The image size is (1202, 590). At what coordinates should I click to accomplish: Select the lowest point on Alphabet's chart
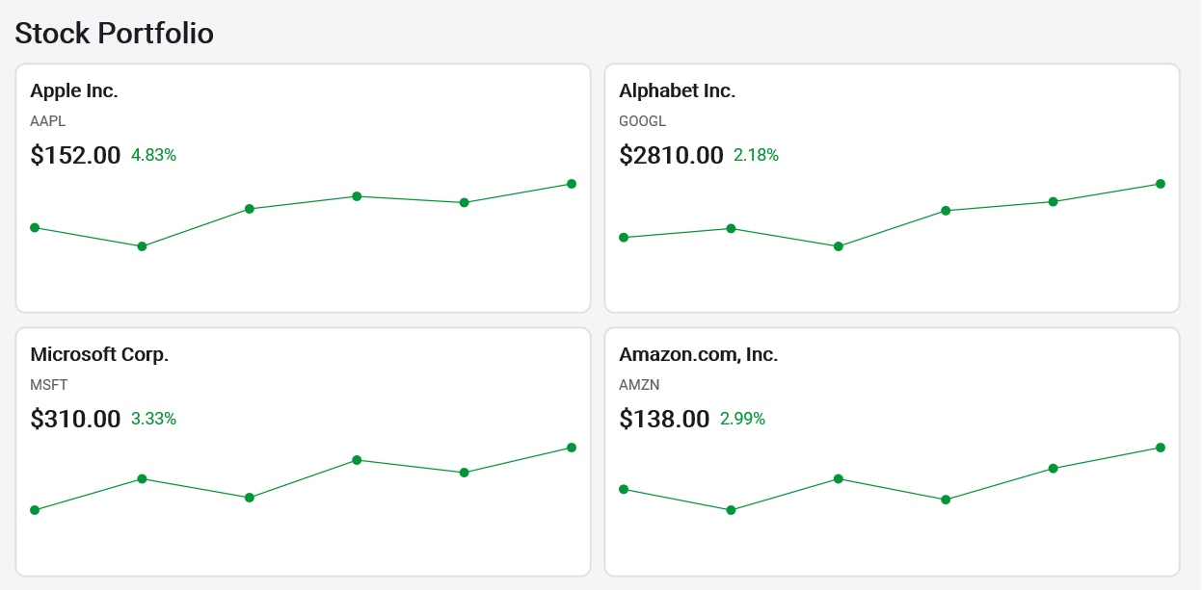pyautogui.click(x=838, y=245)
